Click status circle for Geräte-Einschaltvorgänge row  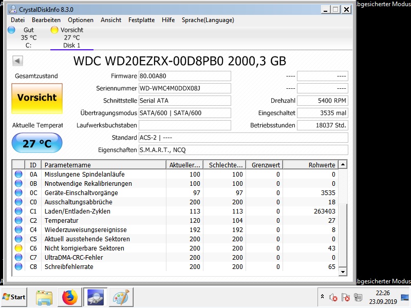click(x=18, y=193)
